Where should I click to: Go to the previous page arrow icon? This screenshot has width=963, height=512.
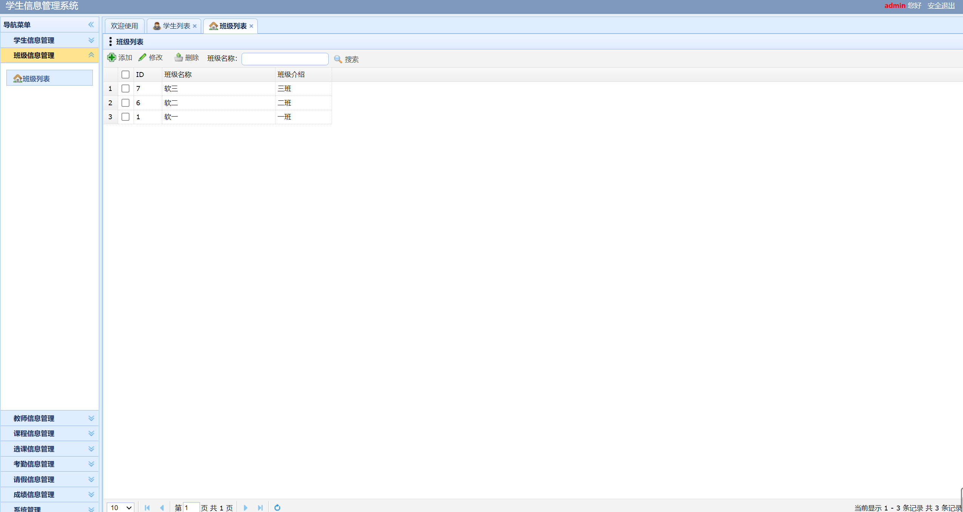click(x=162, y=507)
